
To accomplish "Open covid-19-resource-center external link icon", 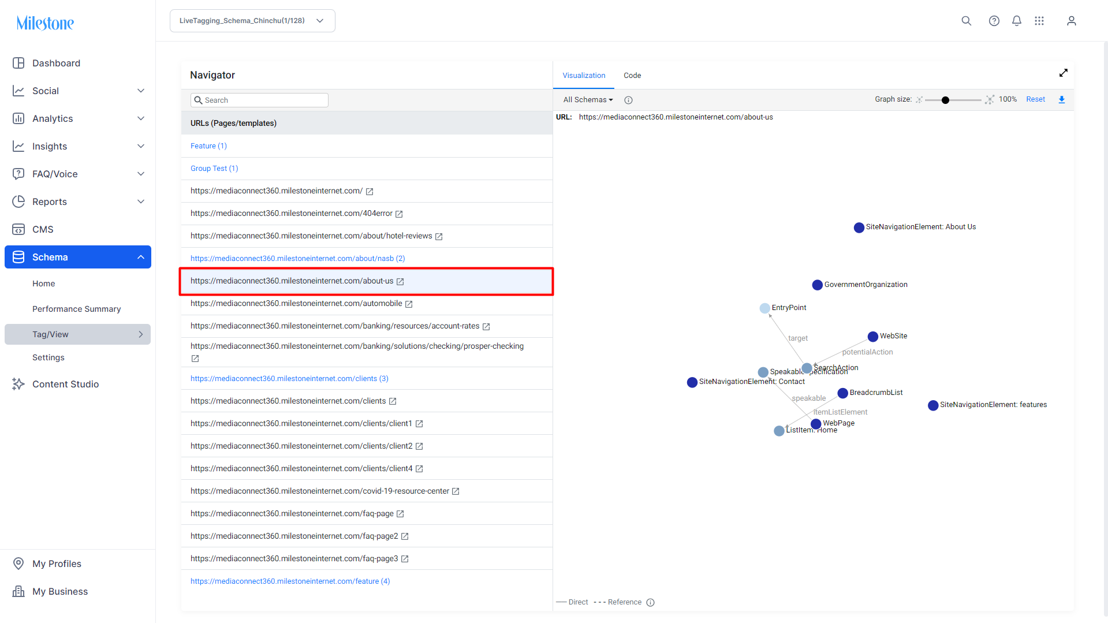I will coord(456,491).
